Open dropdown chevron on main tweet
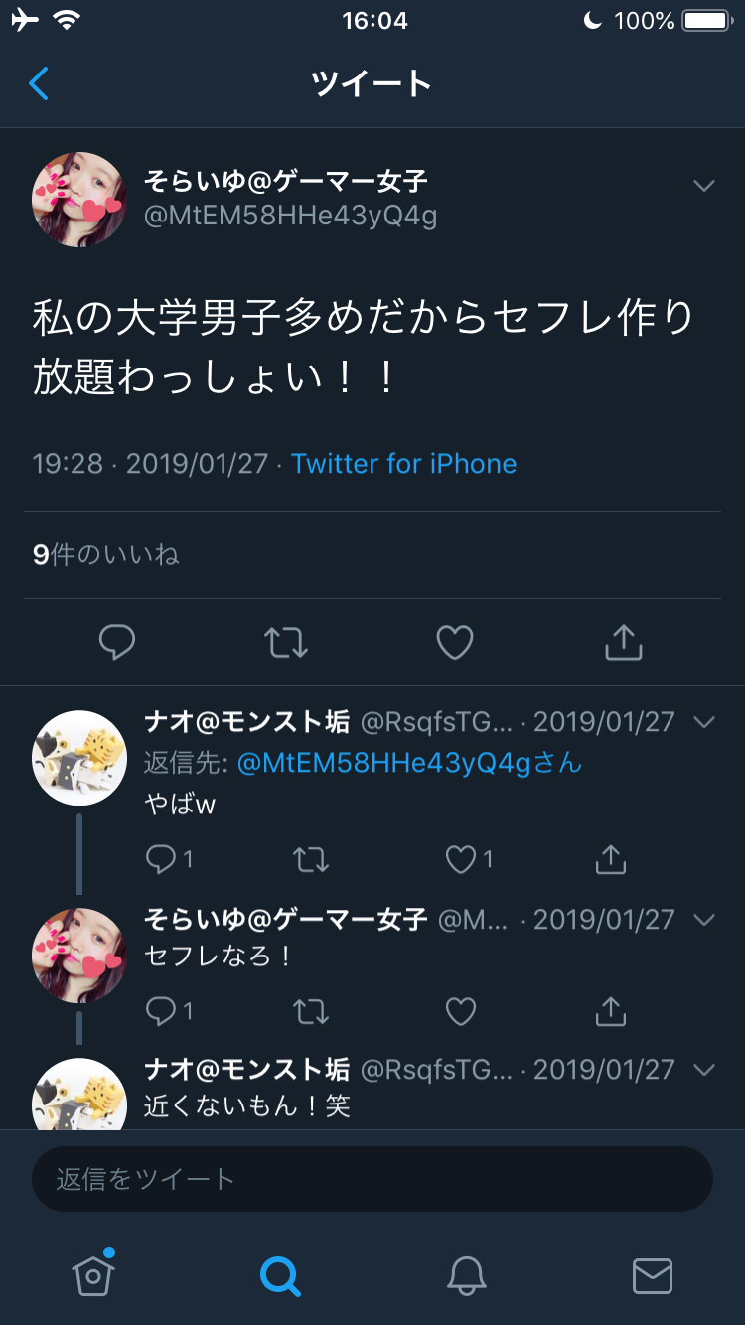745x1325 pixels. click(704, 186)
